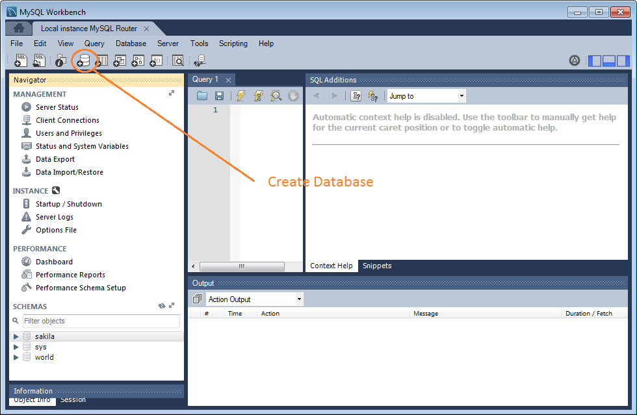Screen dimensions: 637x415
Task: Toggle the bottom output panel
Action: 608,61
